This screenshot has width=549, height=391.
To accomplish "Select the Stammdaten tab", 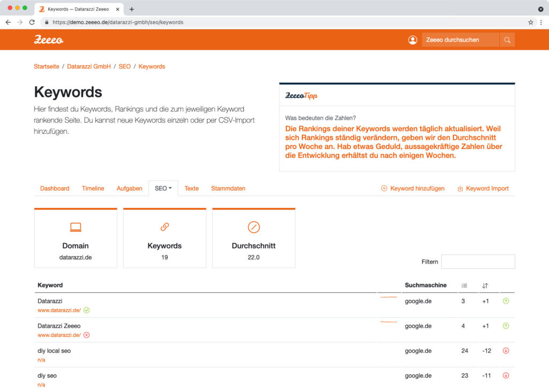I will pyautogui.click(x=228, y=188).
